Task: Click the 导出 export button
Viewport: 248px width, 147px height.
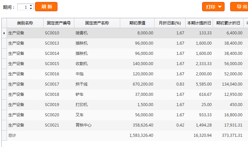Action: point(239,7)
